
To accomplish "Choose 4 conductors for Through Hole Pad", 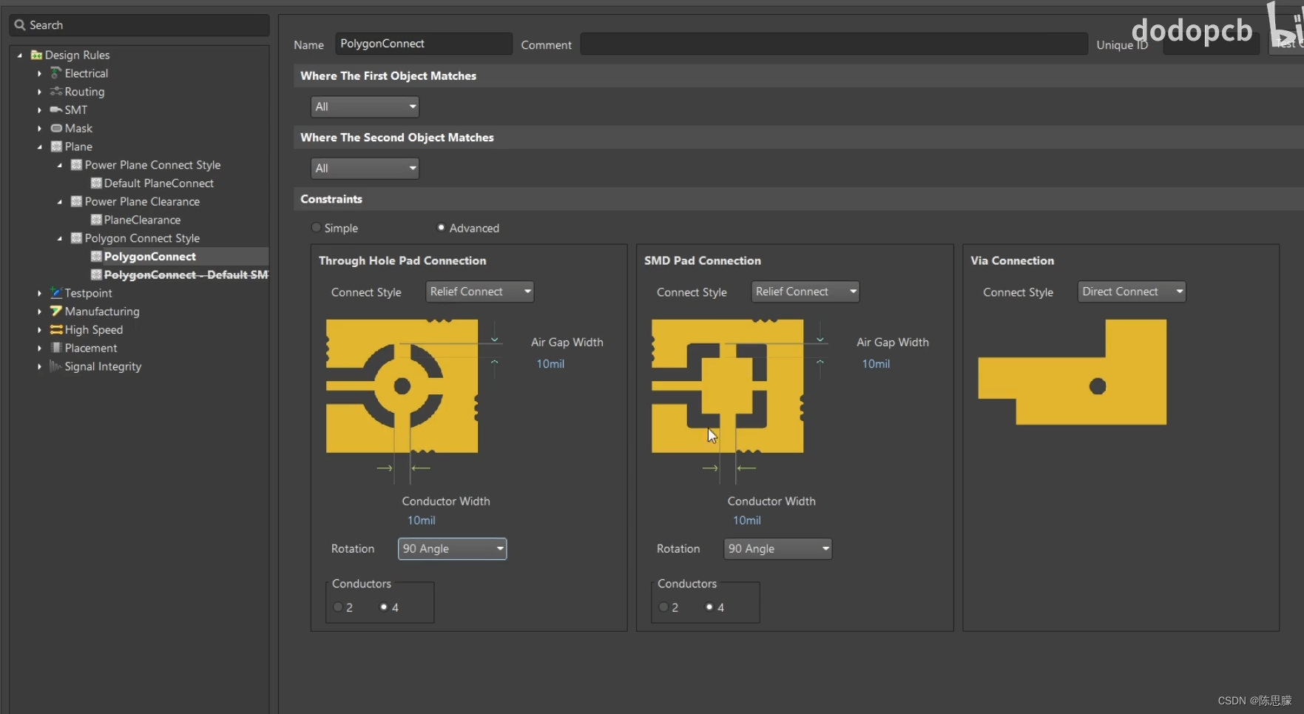I will click(x=384, y=607).
